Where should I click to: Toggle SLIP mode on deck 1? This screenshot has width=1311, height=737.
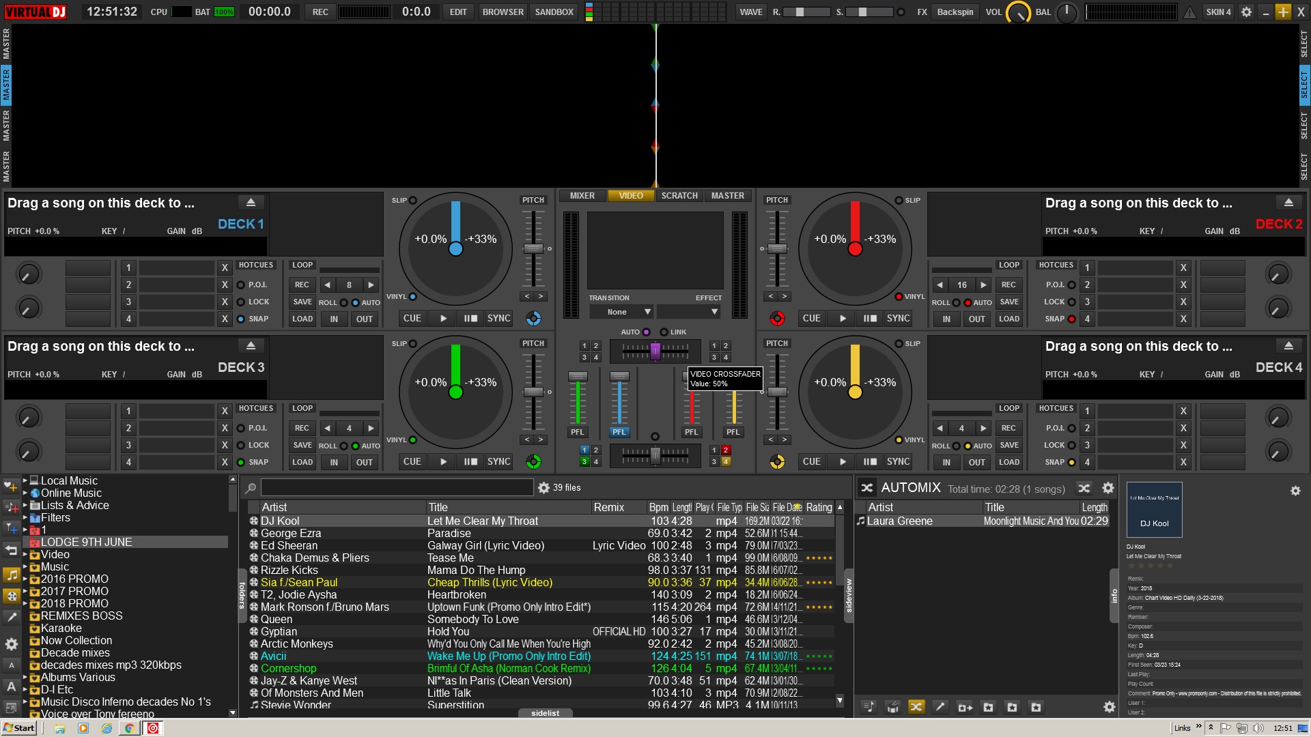coord(412,201)
